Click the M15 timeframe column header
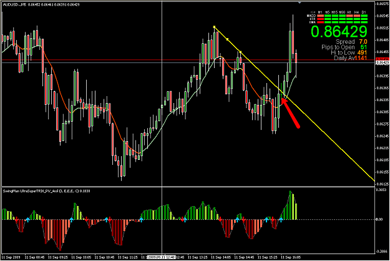The height and width of the screenshot is (261, 390). (x=334, y=12)
